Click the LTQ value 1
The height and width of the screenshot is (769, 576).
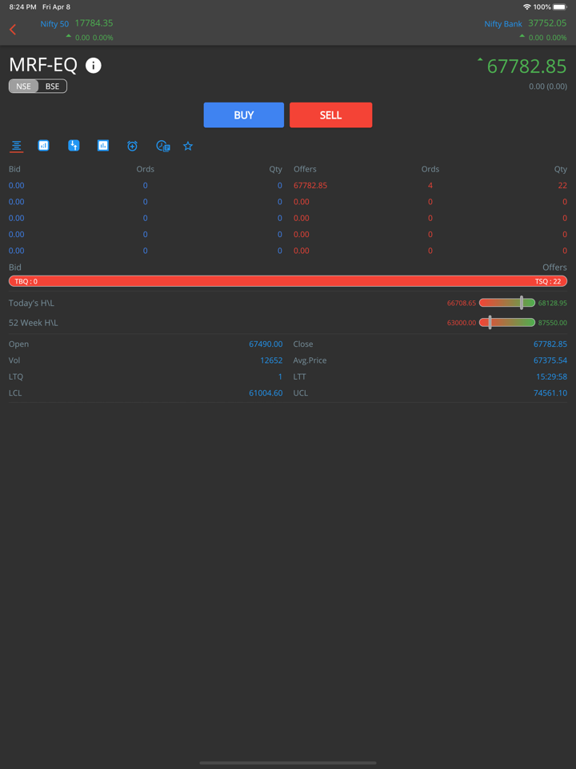(x=280, y=376)
